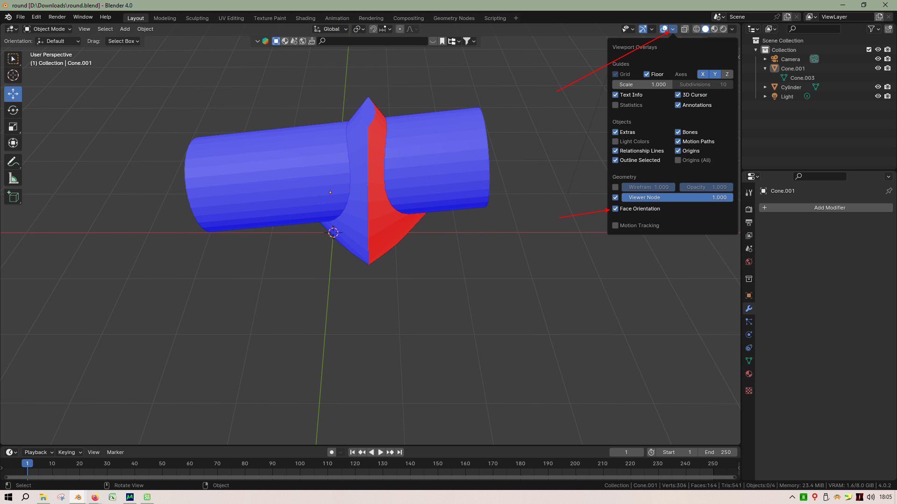Open the Global transform orientation dropdown
This screenshot has width=897, height=504.
[x=331, y=29]
